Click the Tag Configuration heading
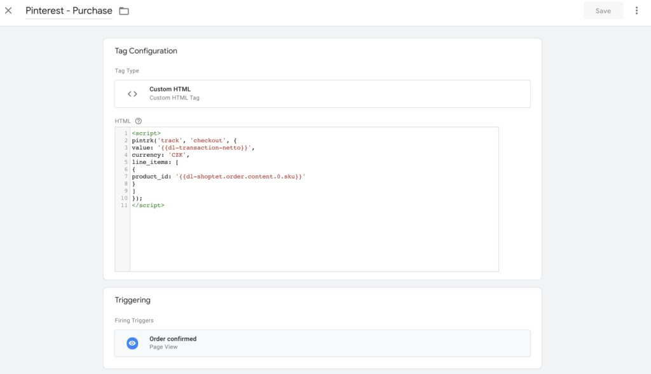Viewport: 651px width, 374px height. (x=146, y=51)
